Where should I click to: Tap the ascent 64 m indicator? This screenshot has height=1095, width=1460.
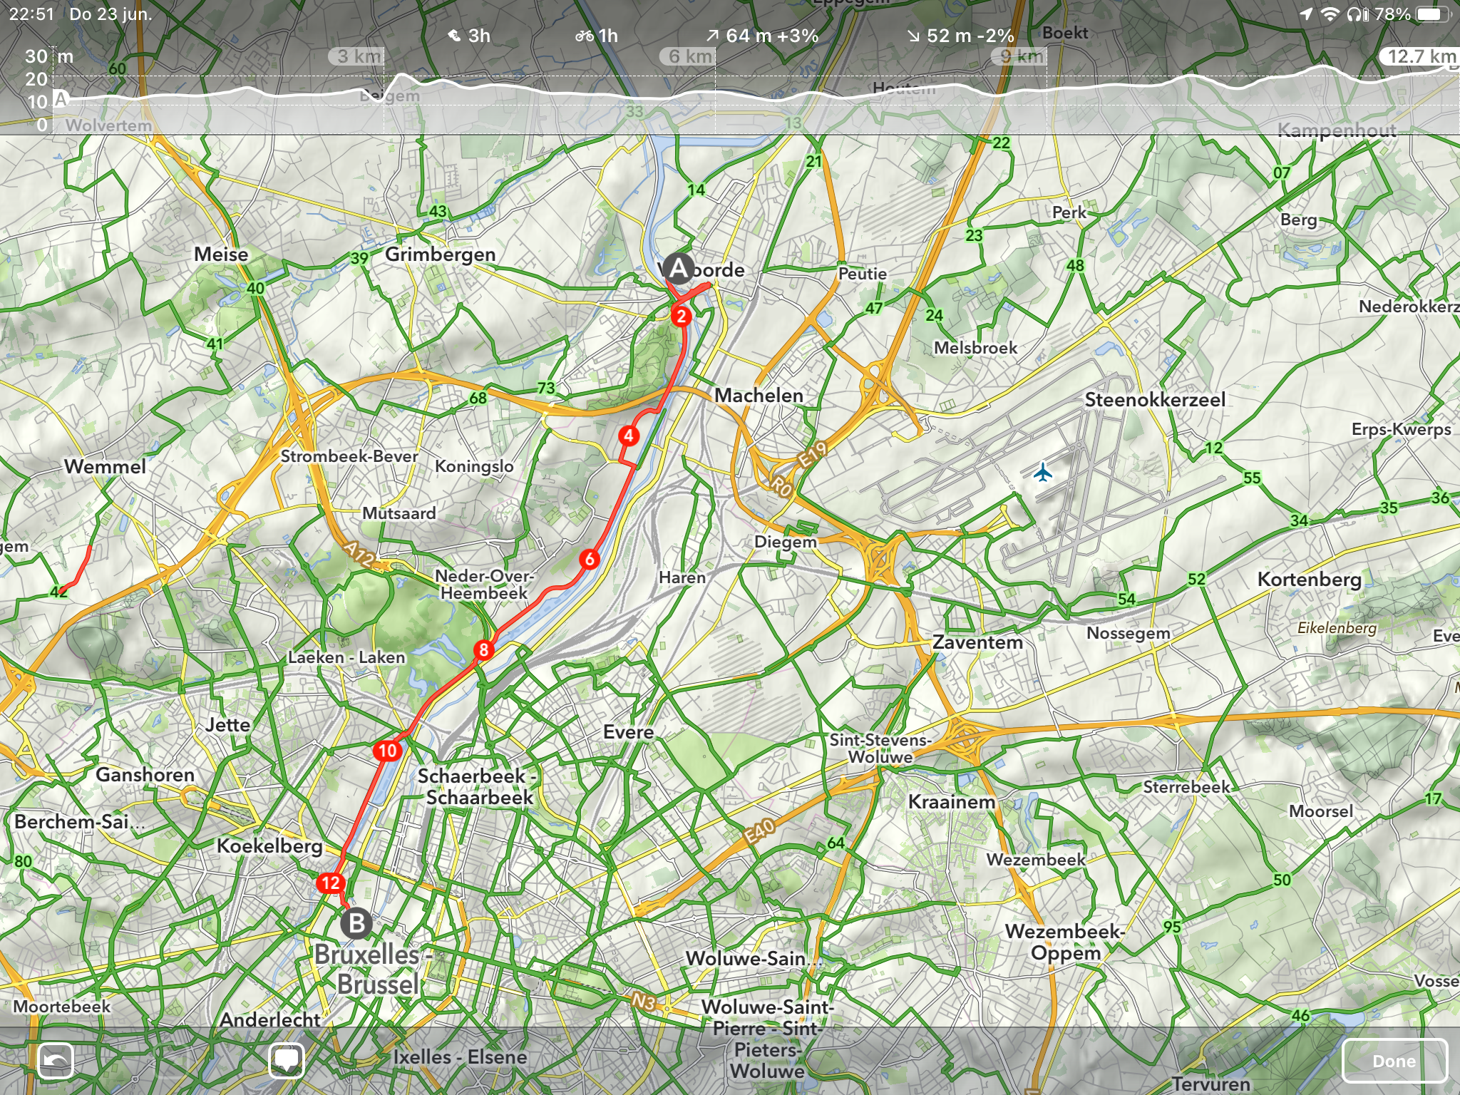pos(762,36)
